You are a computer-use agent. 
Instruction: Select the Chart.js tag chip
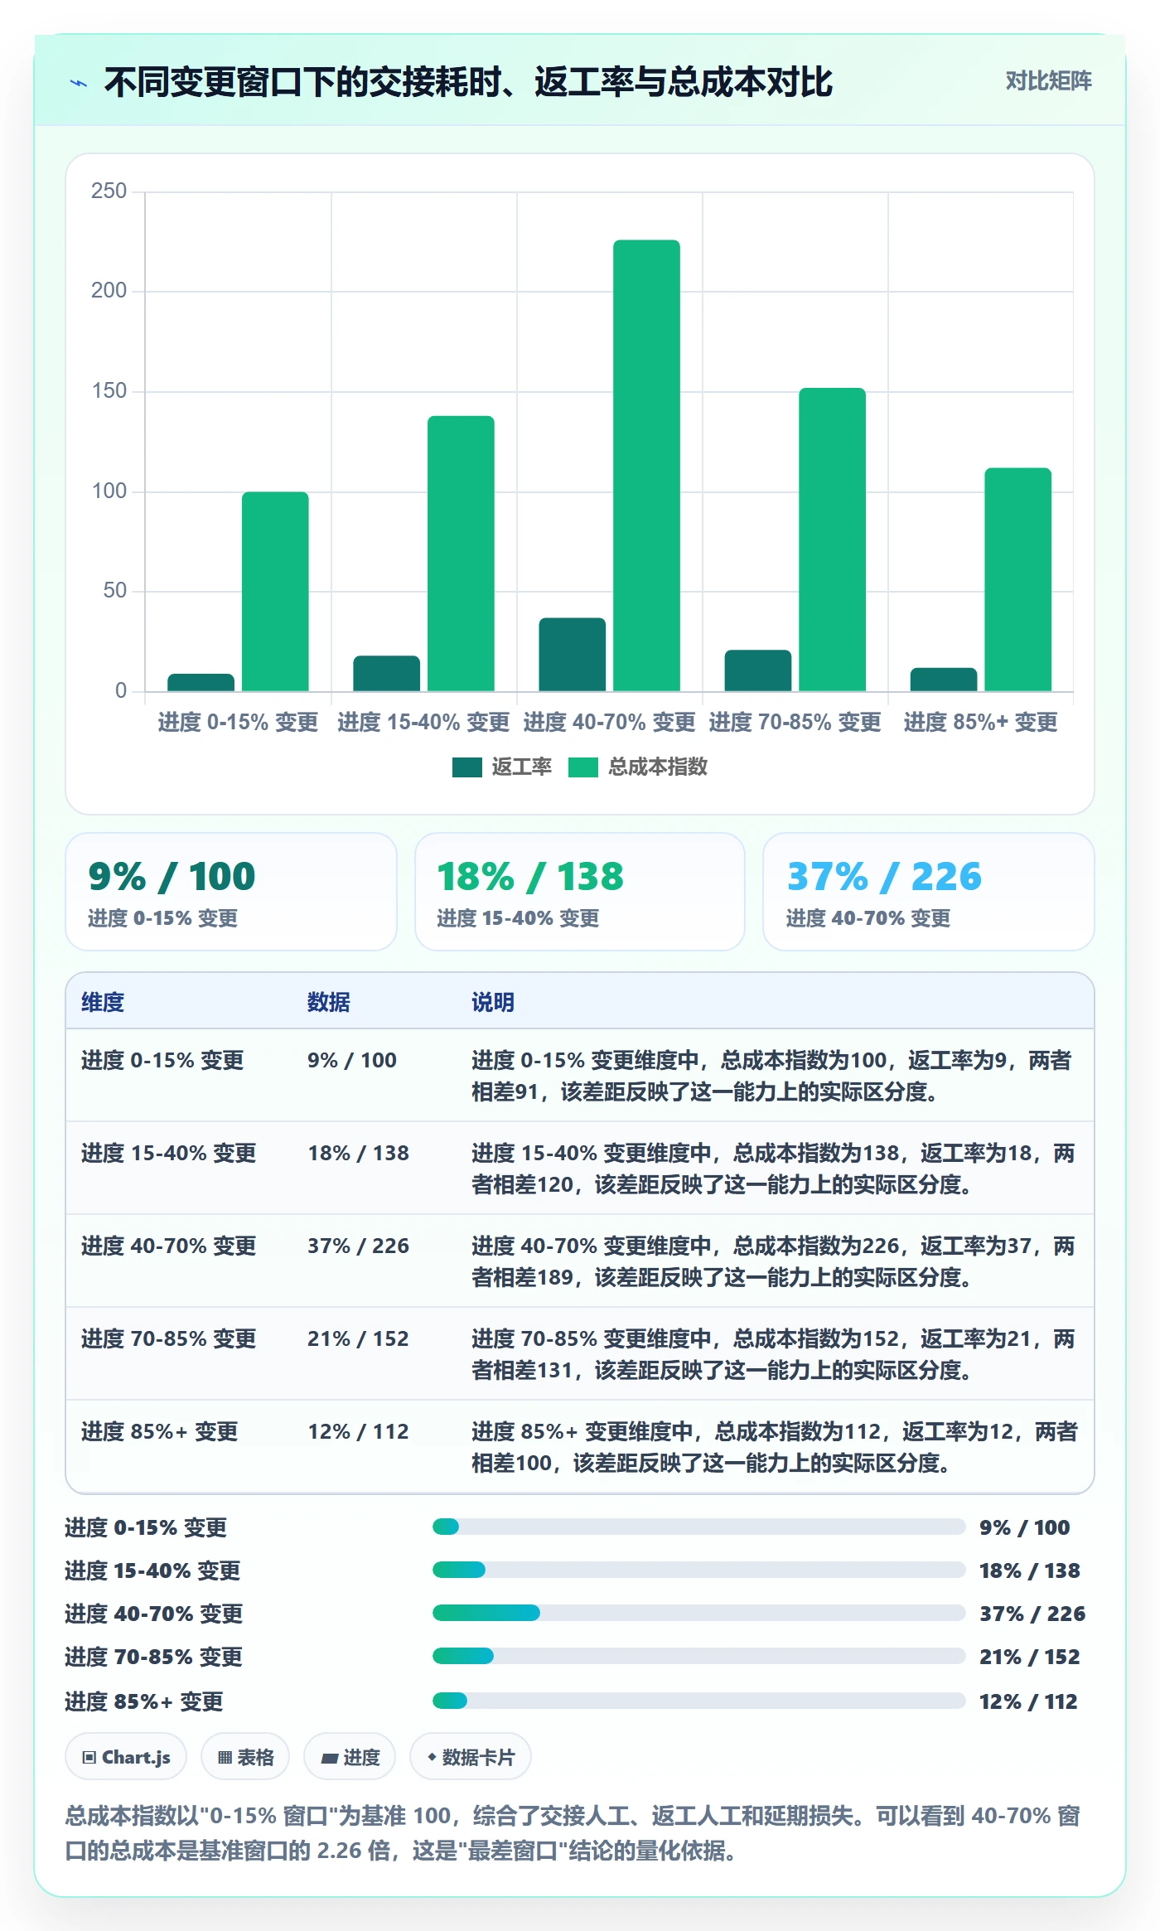click(126, 1756)
